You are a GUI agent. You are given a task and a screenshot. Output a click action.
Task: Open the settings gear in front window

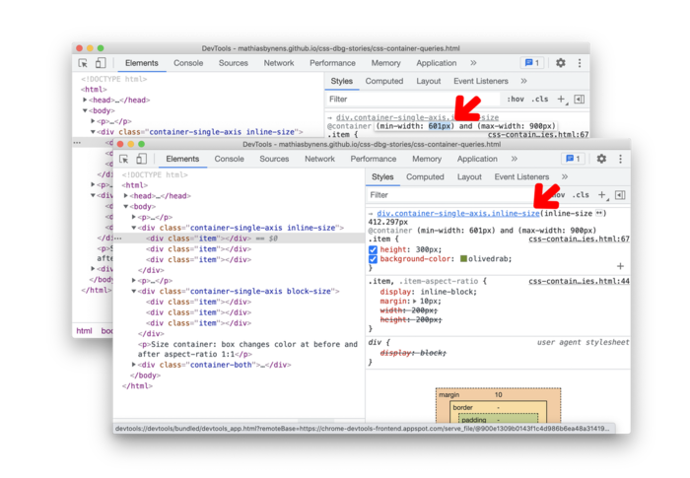(x=600, y=159)
